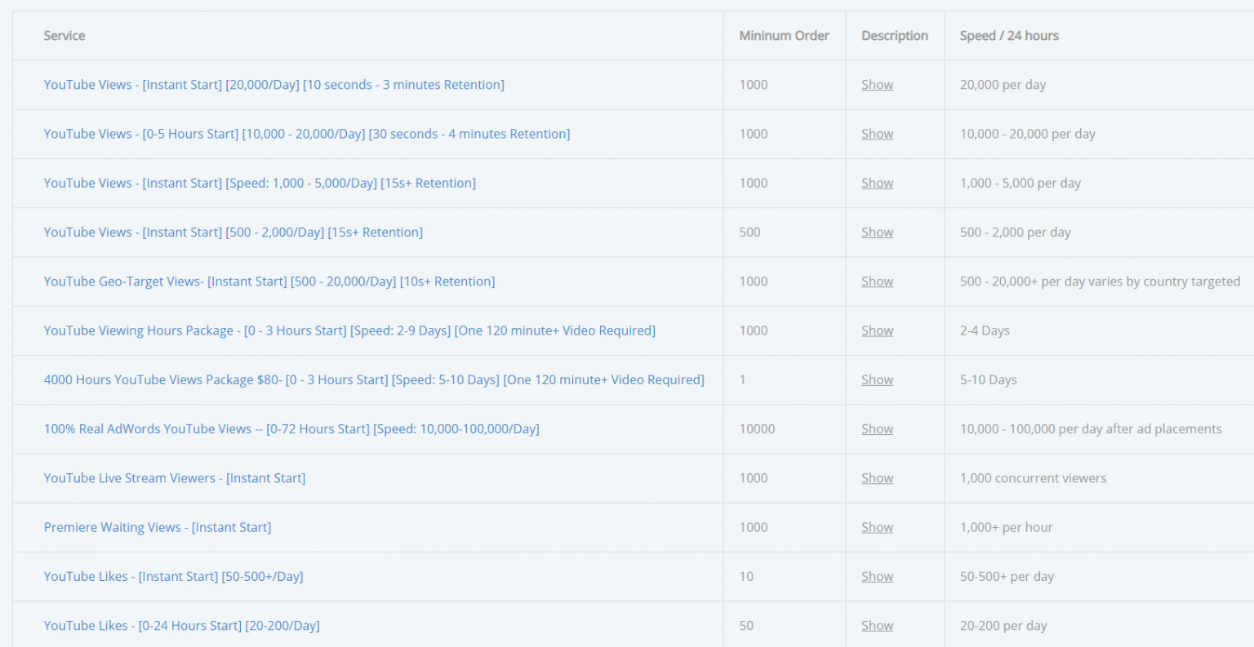
Task: Show description for the AdWords YouTube Views service
Action: point(877,428)
